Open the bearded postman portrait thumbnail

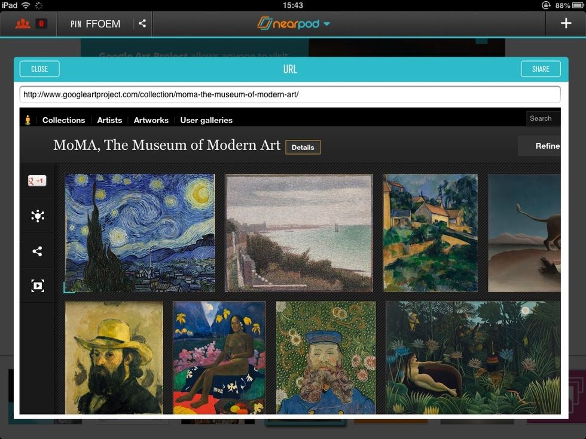pos(326,358)
